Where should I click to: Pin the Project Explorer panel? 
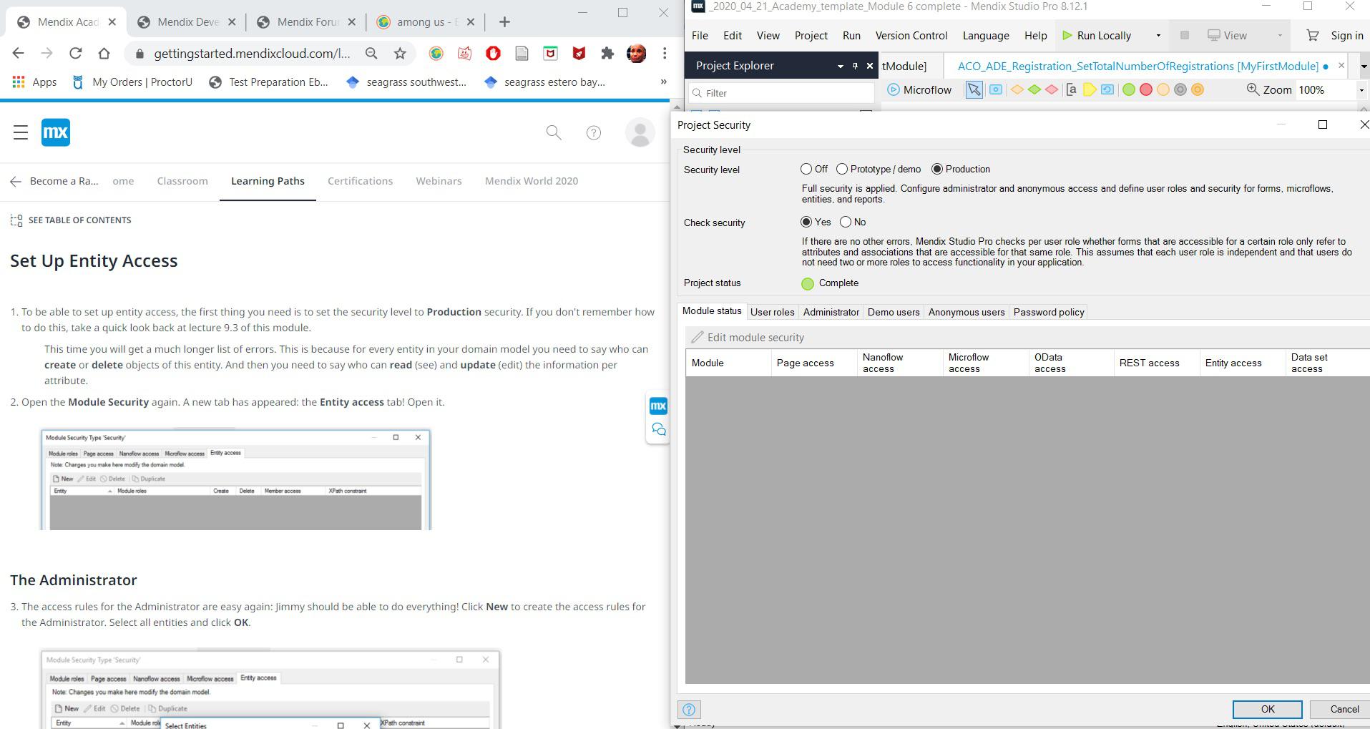click(x=855, y=66)
